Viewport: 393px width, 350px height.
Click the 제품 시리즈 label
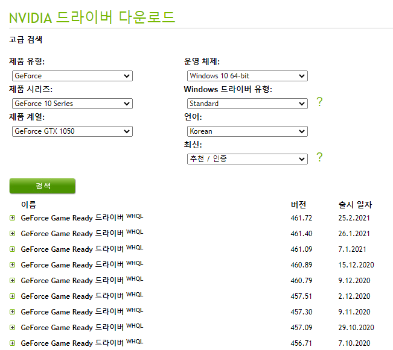click(x=31, y=89)
